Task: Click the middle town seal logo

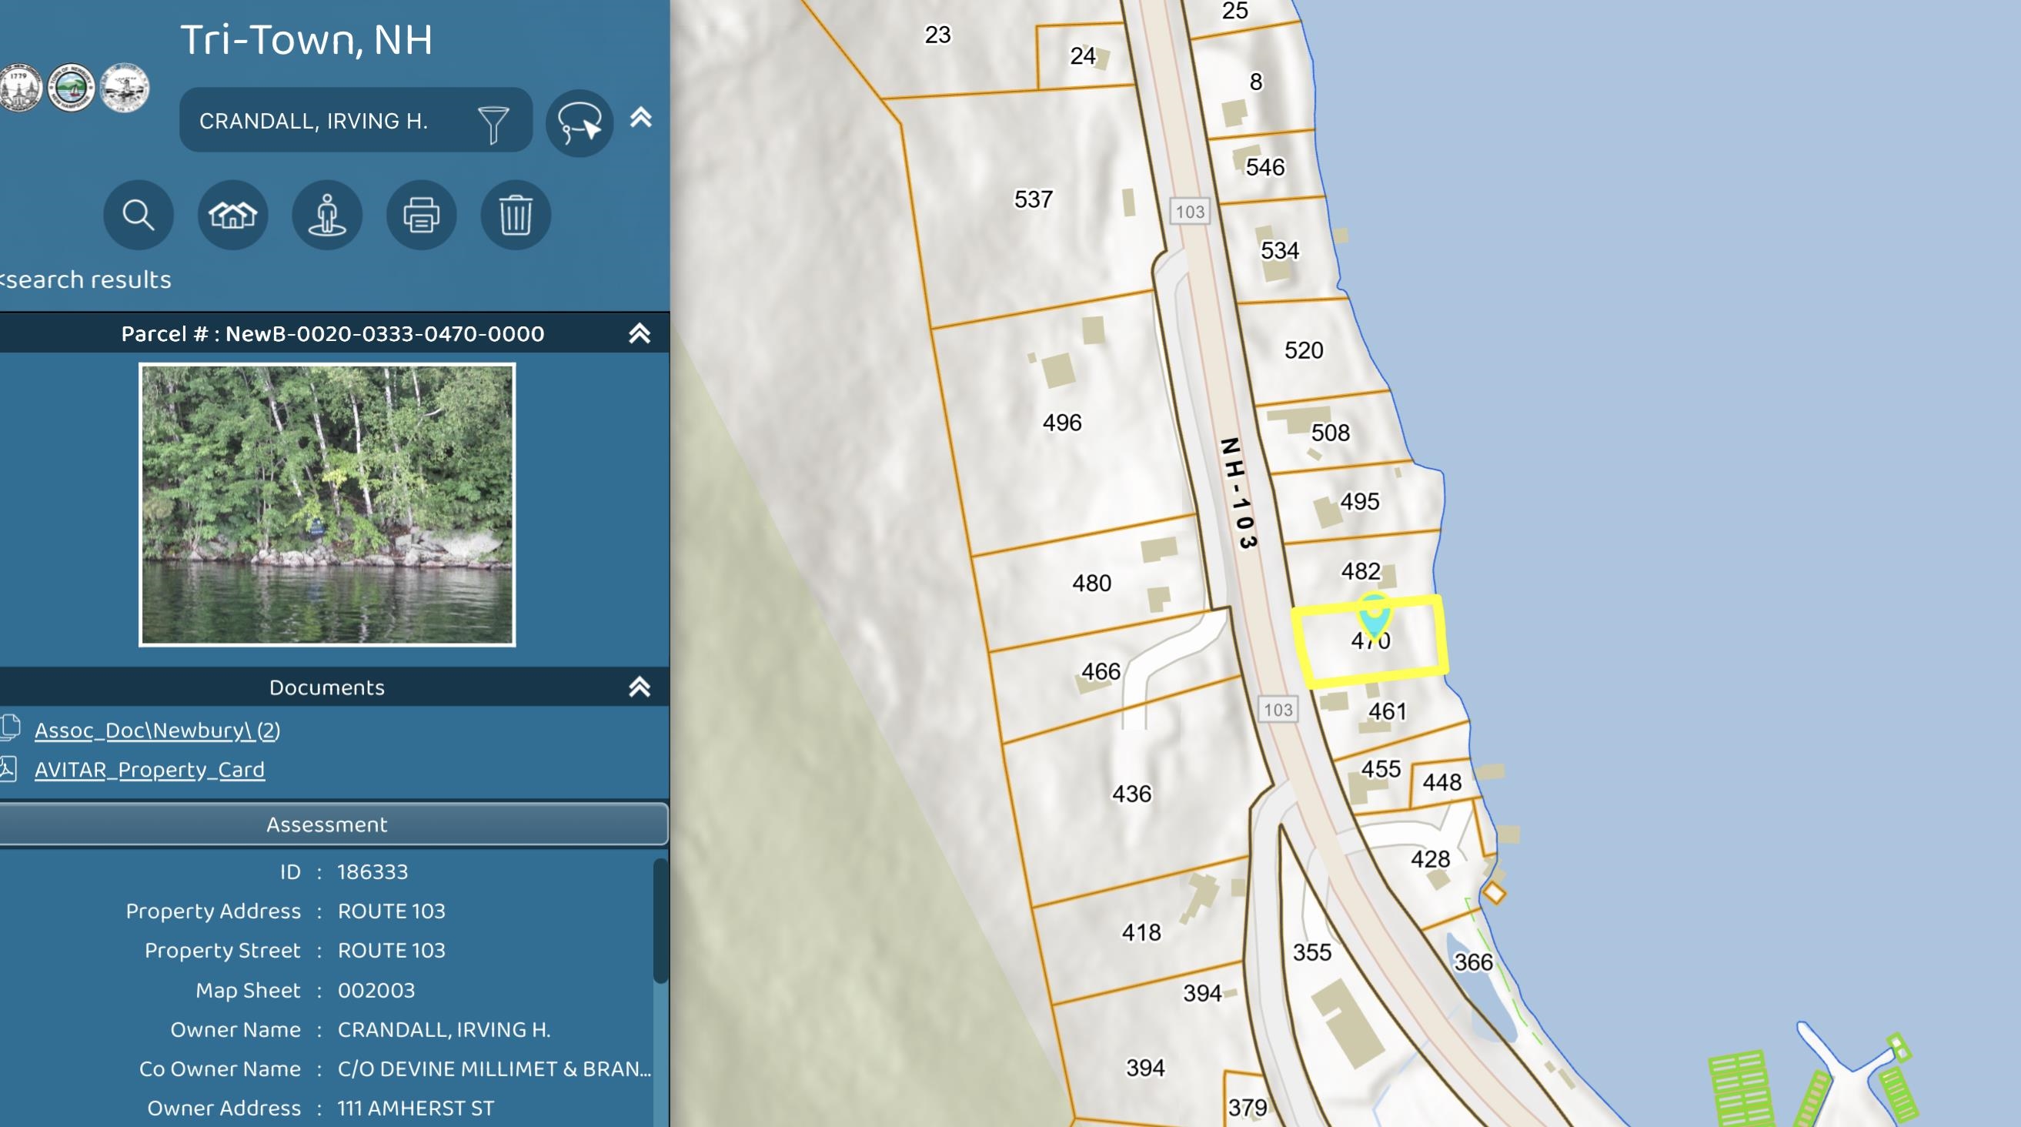Action: click(72, 87)
